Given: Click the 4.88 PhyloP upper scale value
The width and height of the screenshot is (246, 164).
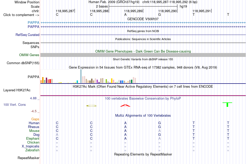Looking at the screenshot, I should point(33,98).
